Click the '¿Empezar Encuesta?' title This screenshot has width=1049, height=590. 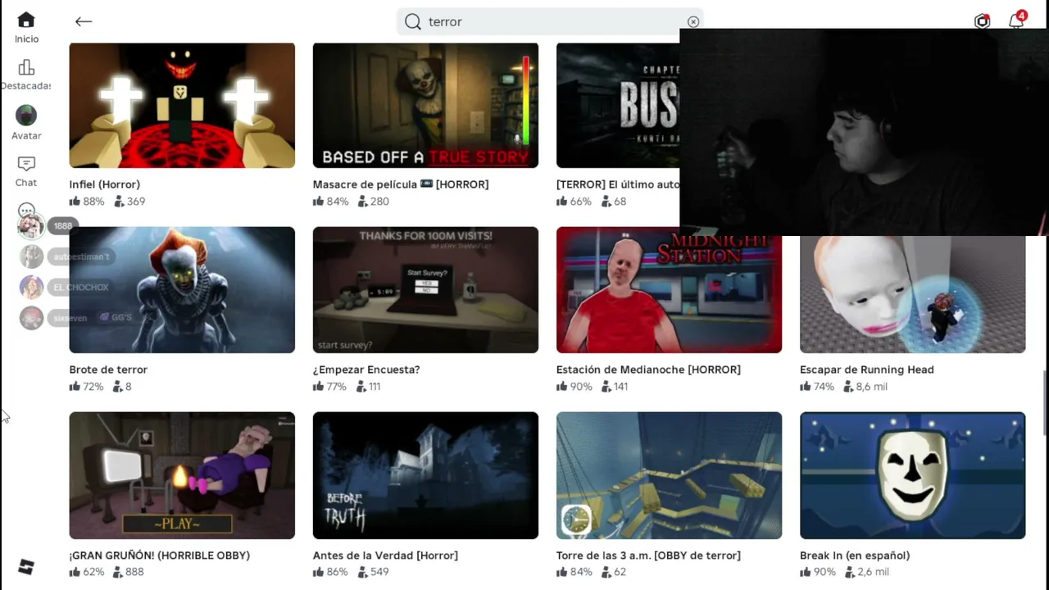click(366, 370)
